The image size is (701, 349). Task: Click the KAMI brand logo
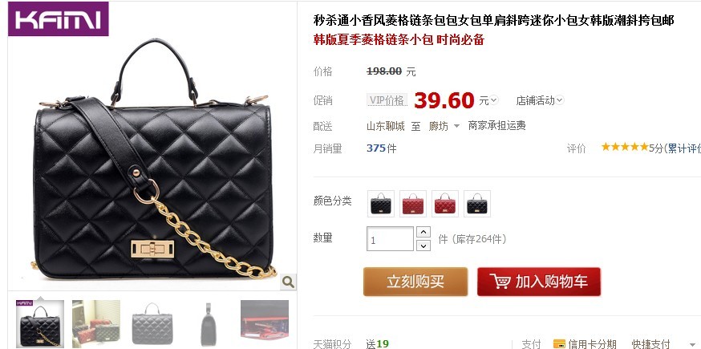(x=58, y=18)
